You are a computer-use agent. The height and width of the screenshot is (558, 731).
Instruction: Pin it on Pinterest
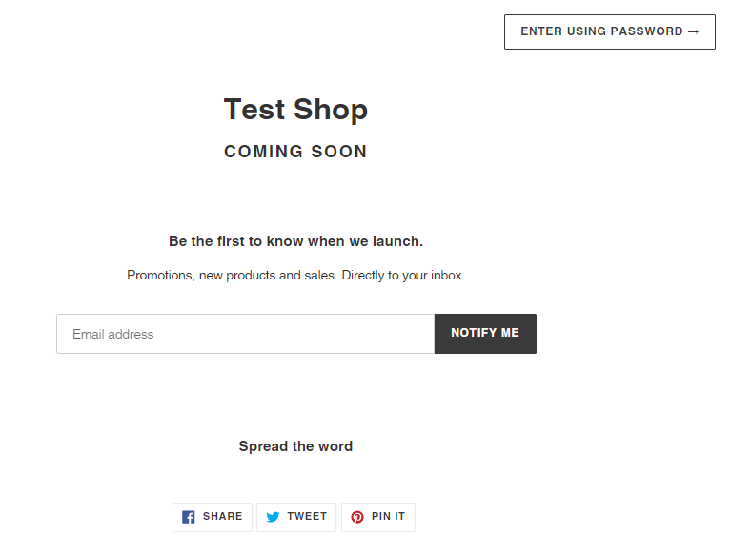(x=378, y=517)
